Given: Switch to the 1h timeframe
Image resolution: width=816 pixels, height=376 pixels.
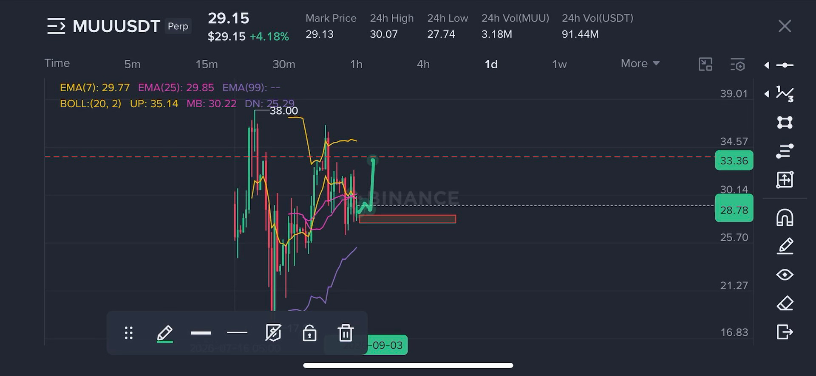Looking at the screenshot, I should pyautogui.click(x=356, y=64).
